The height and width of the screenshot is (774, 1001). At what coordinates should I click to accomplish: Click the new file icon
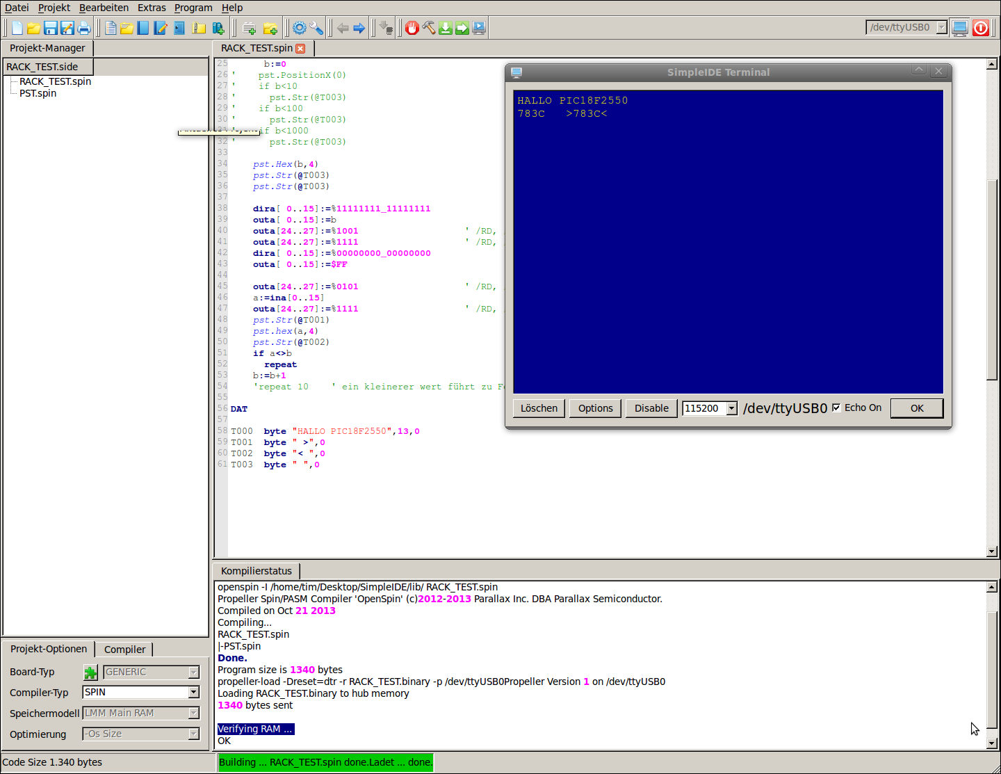click(17, 28)
